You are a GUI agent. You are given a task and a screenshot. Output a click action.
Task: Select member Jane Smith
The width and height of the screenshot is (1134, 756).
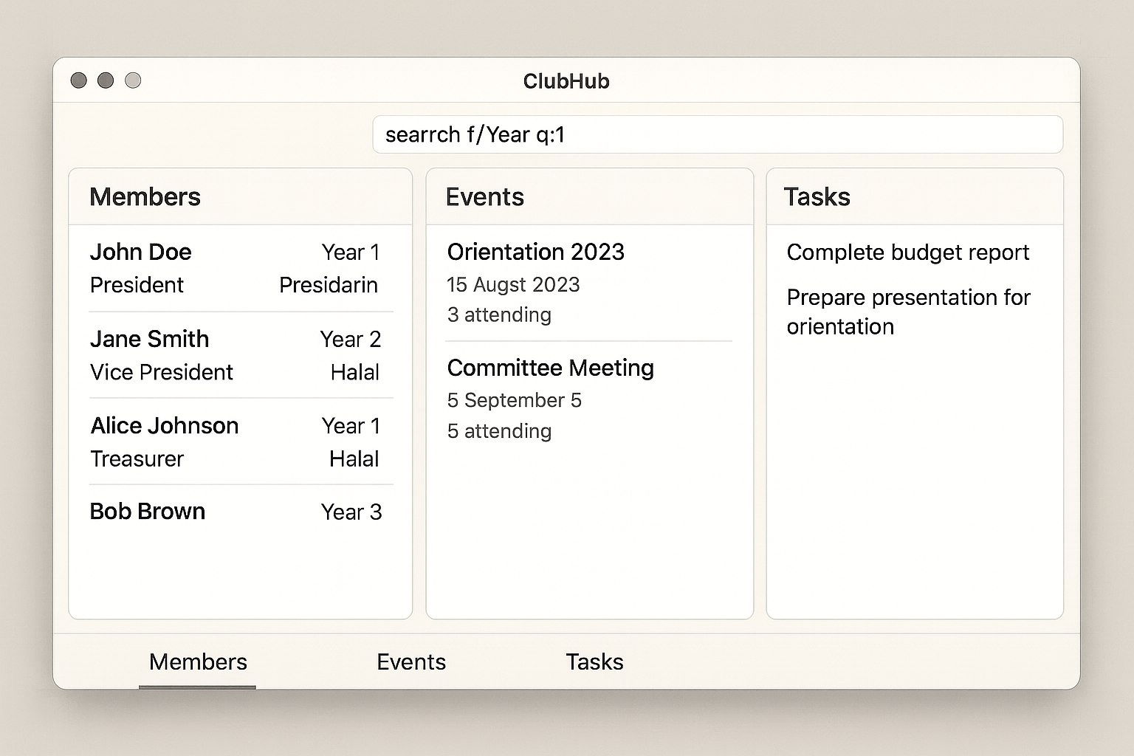click(150, 339)
